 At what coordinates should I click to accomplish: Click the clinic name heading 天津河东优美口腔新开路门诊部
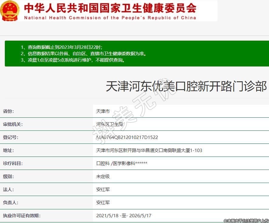click(186, 86)
